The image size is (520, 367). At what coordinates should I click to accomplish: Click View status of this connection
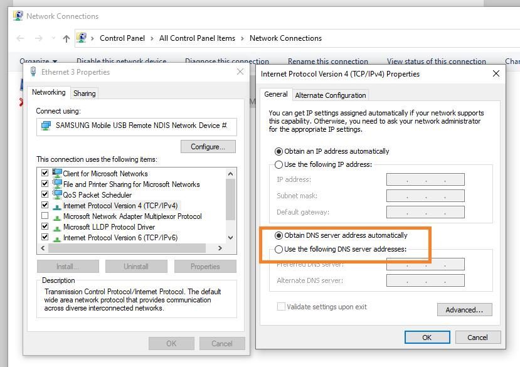pos(436,61)
